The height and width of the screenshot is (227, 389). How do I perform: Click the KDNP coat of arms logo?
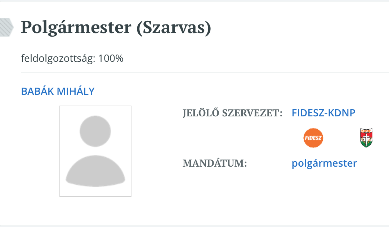point(366,138)
